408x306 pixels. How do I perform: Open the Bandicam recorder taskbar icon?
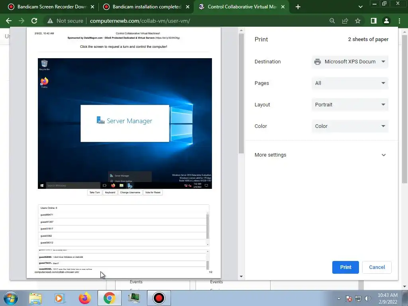coord(159,298)
